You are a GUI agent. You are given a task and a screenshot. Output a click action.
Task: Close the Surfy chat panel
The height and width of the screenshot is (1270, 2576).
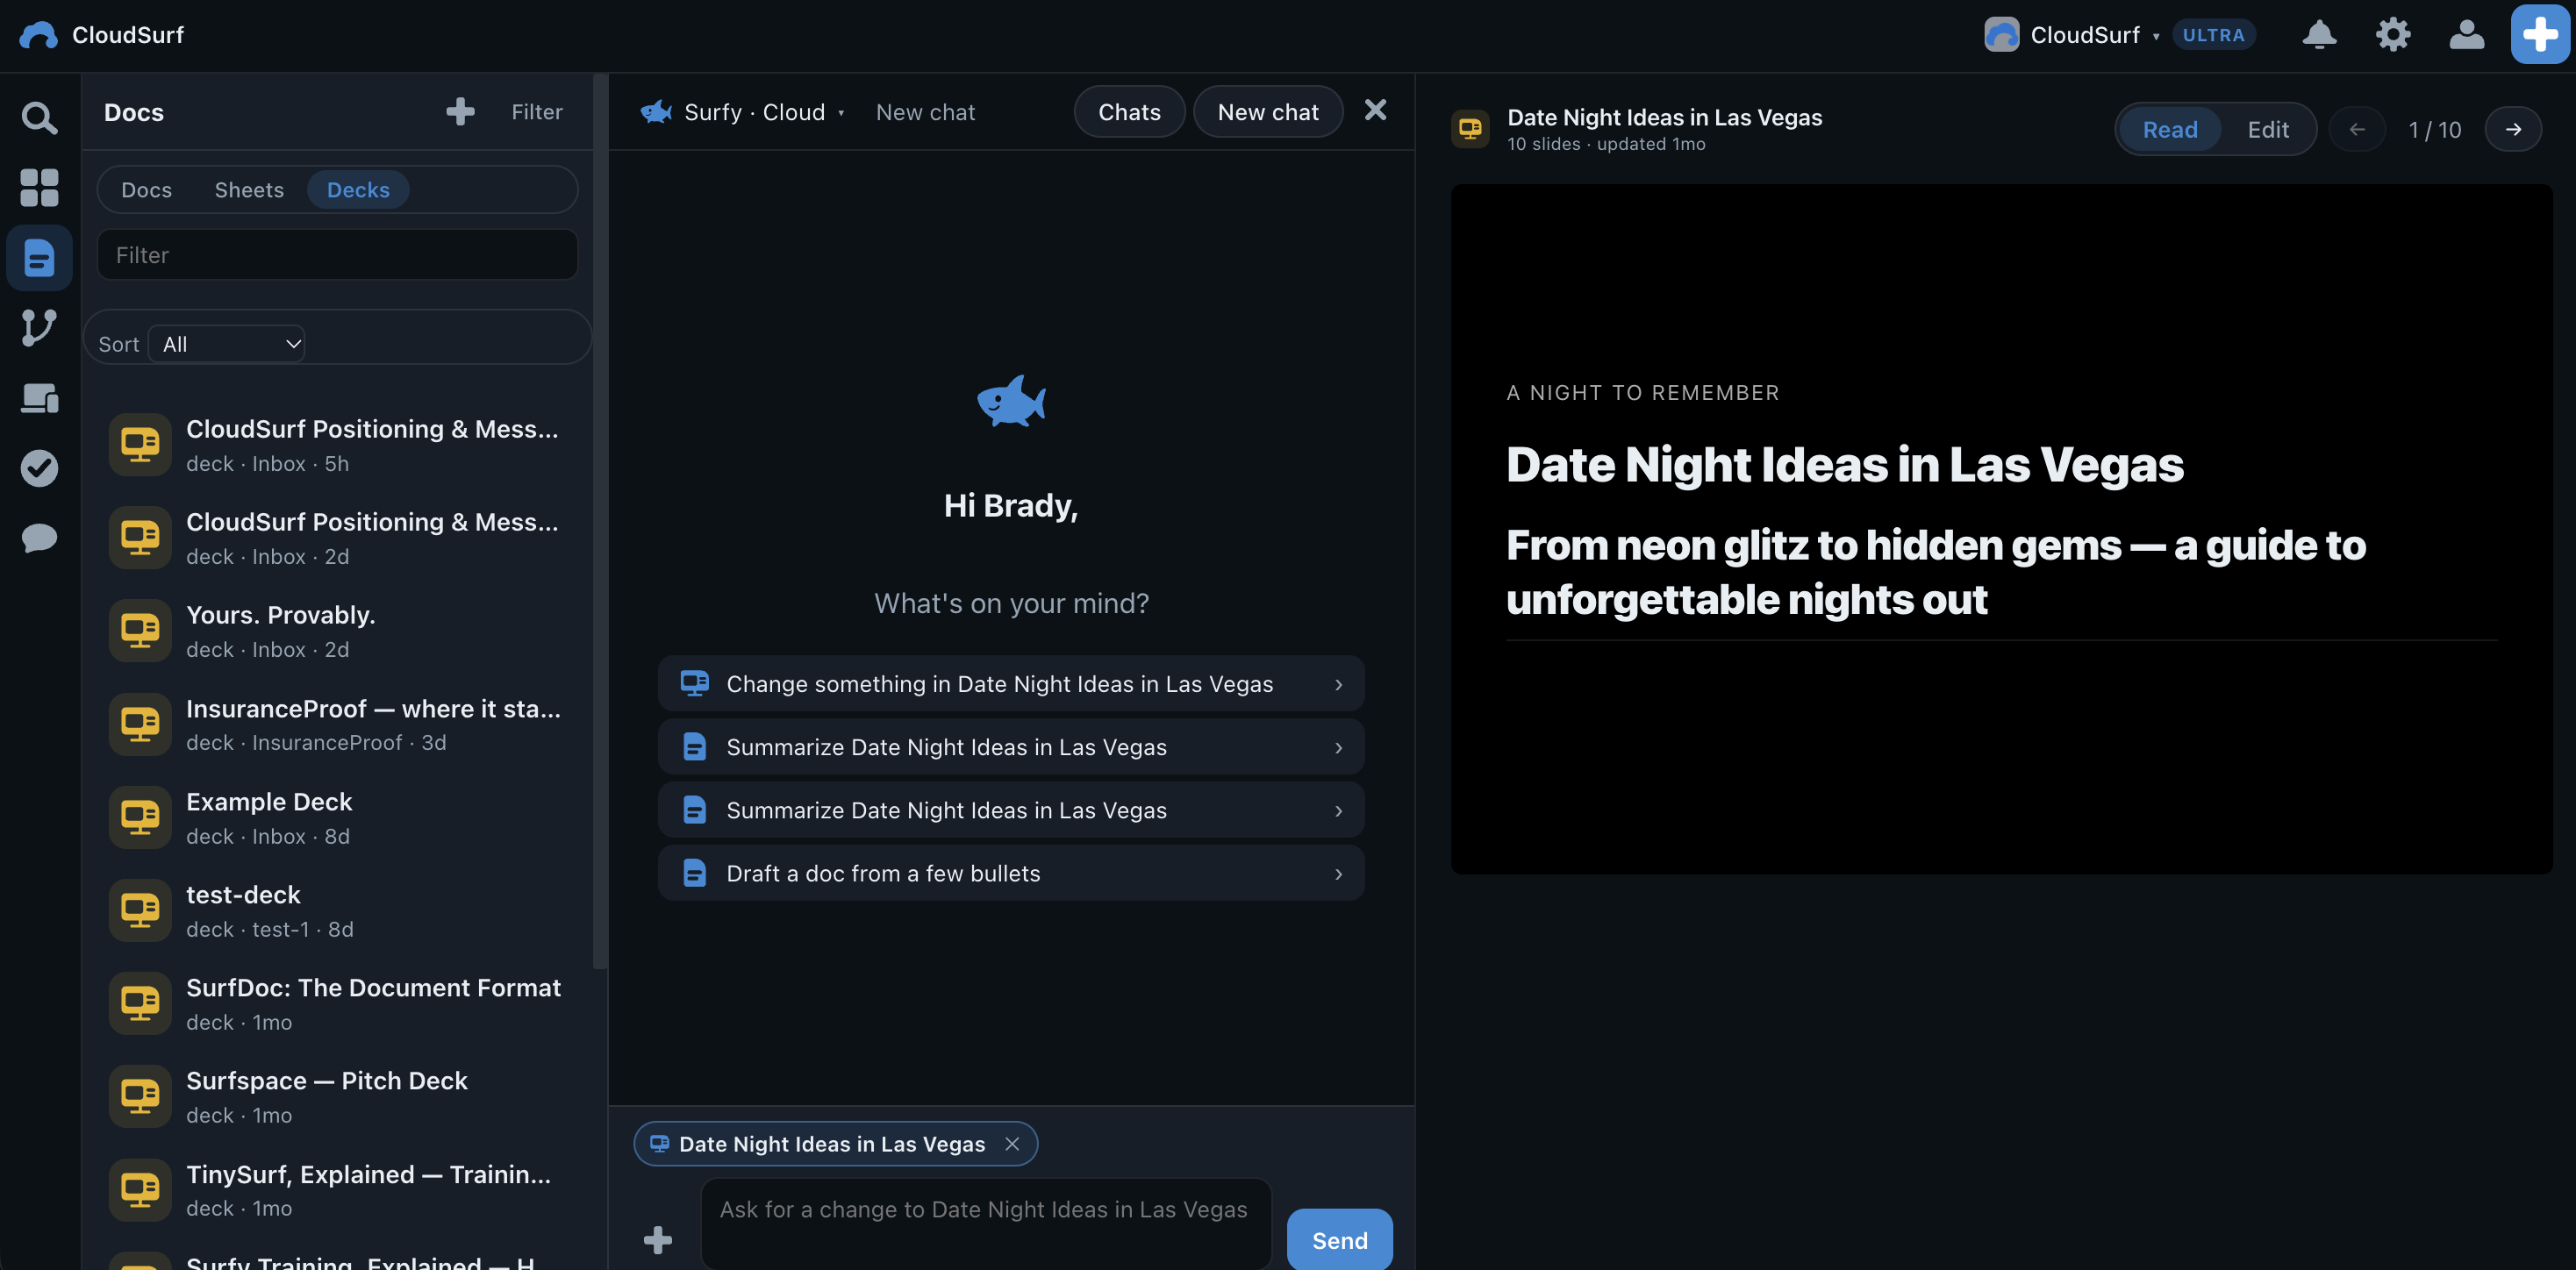(1375, 110)
